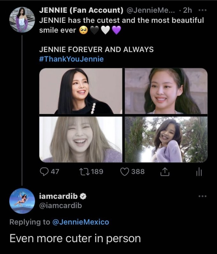217x254 pixels.
Task: Open top-right photo with headband
Action: pyautogui.click(x=166, y=91)
